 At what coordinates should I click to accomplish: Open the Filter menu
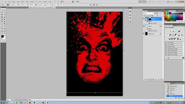pos(27,2)
